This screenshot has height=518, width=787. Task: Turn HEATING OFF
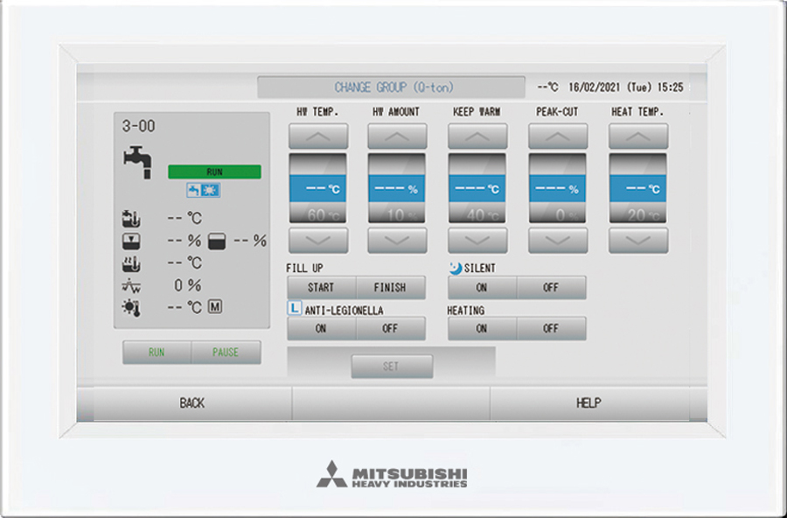[x=552, y=328]
